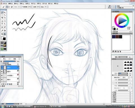The width and height of the screenshot is (135, 108).
Task: Expand the 间距 spacing section
Action: click(x=112, y=93)
